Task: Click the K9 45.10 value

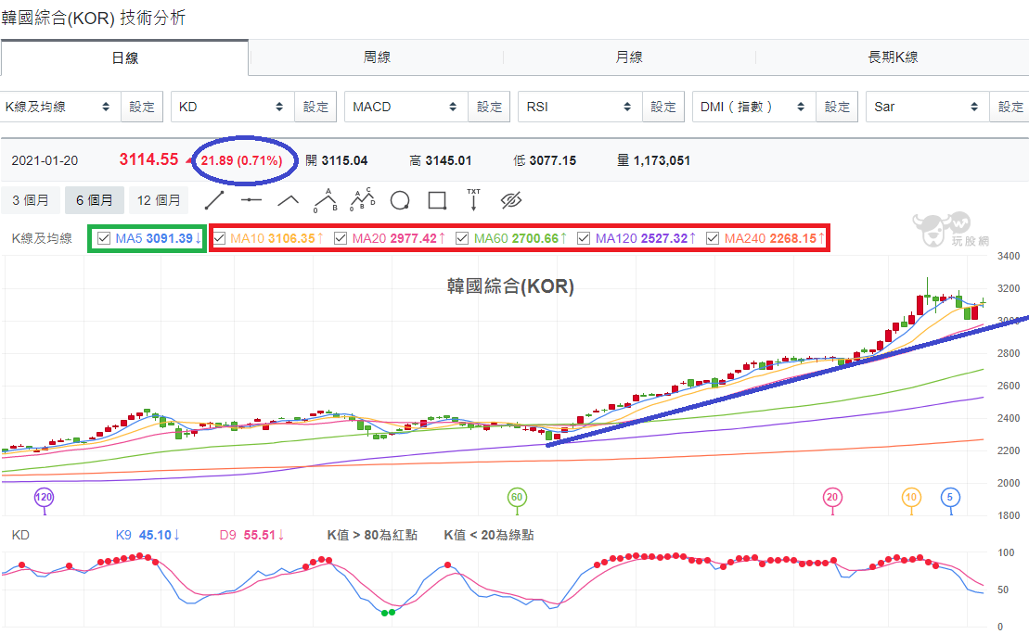Action: click(x=148, y=535)
